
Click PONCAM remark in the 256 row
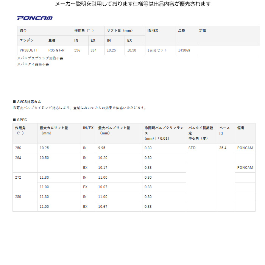(245, 148)
